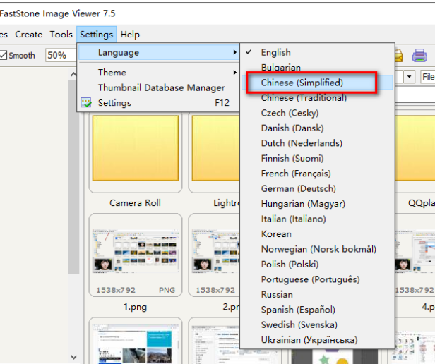
Task: Click the printer icon in the toolbar
Action: [x=419, y=55]
